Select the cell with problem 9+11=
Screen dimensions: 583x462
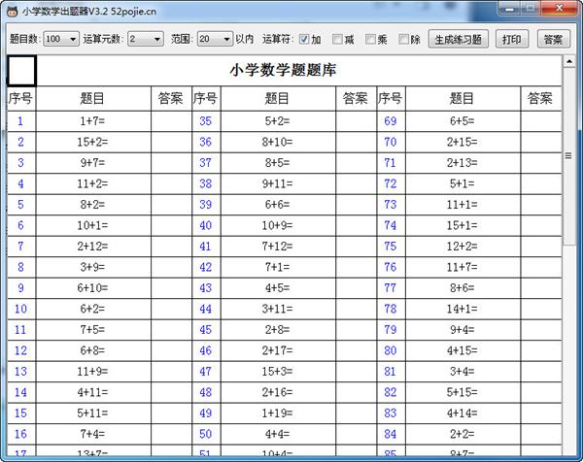click(x=278, y=183)
